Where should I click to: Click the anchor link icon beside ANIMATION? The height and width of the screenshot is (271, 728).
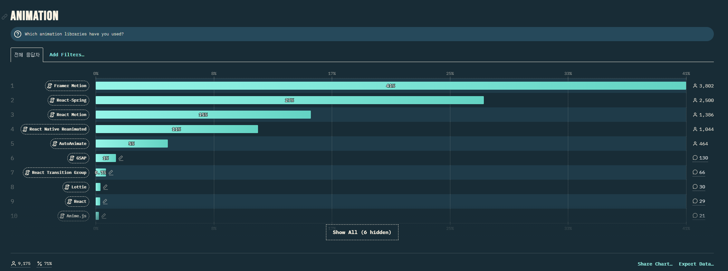[5, 17]
